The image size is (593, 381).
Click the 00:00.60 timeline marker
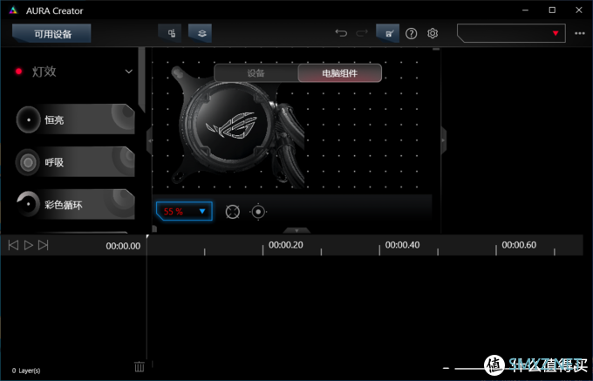point(519,245)
